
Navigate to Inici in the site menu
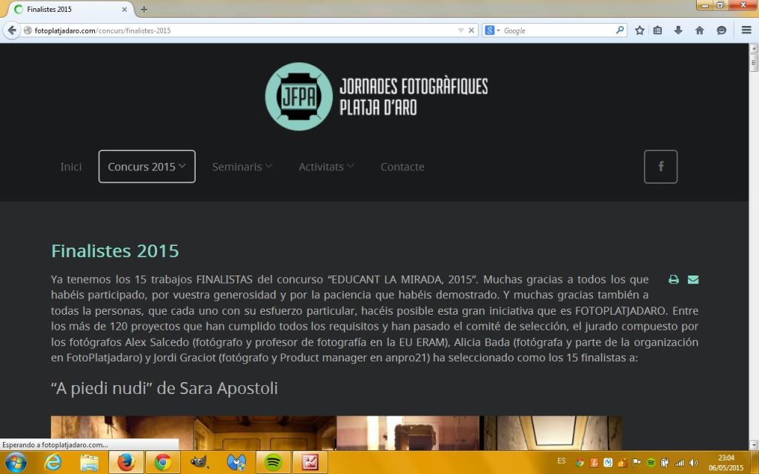(71, 166)
